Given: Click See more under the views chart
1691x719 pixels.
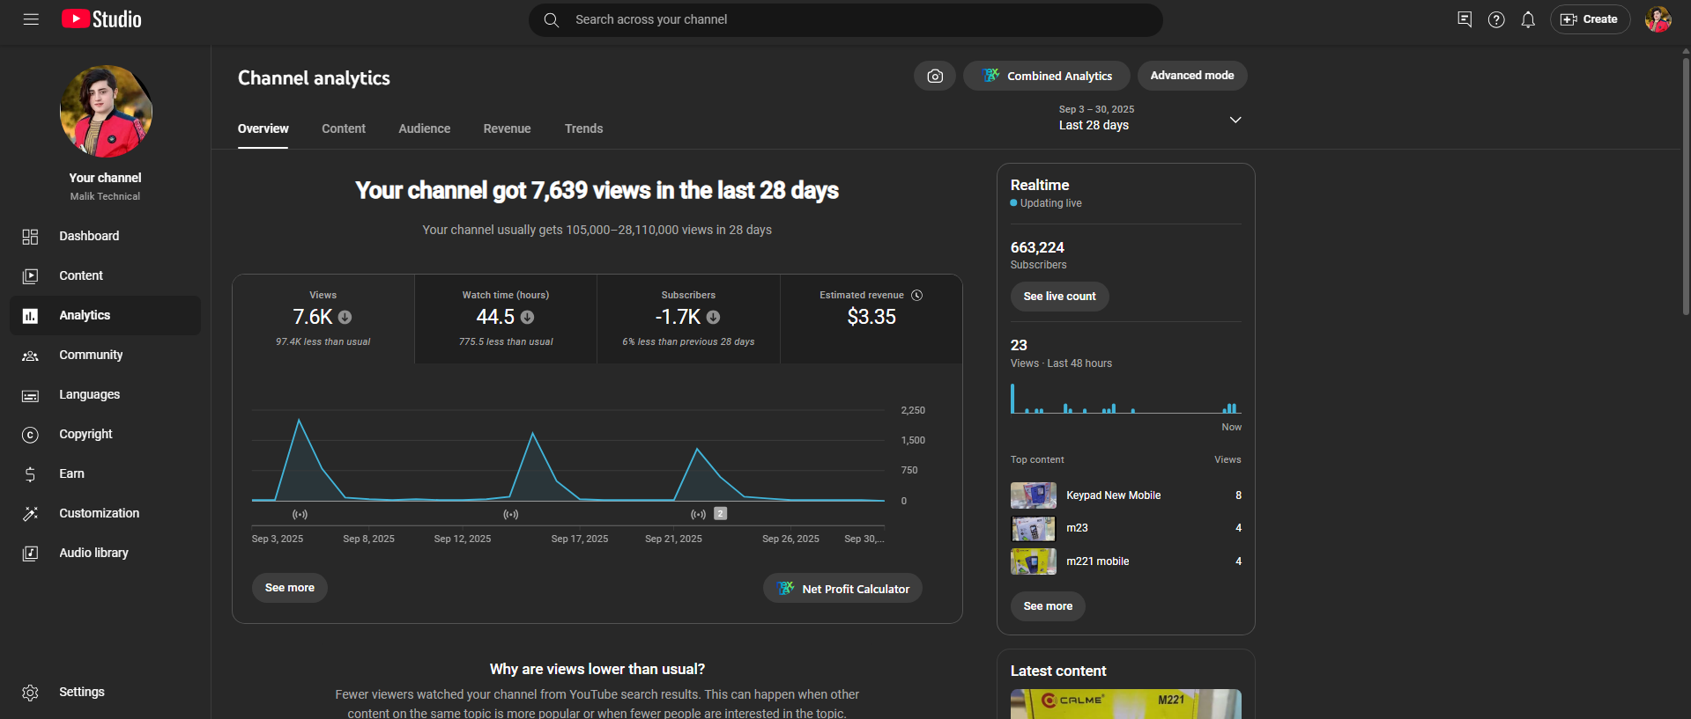Looking at the screenshot, I should (290, 588).
